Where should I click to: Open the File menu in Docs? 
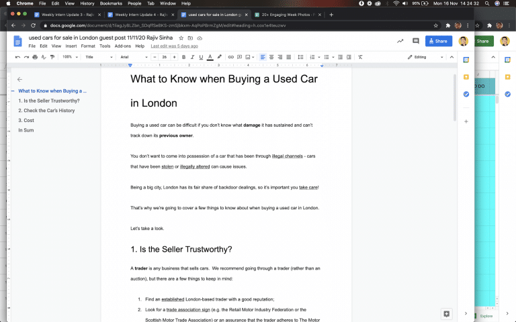click(32, 46)
